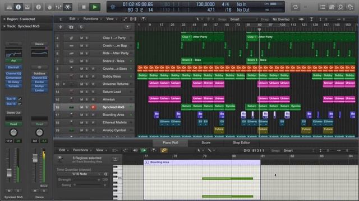Toggle the Smart Controls knob icon
The height and width of the screenshot is (201, 359).
point(49,7)
